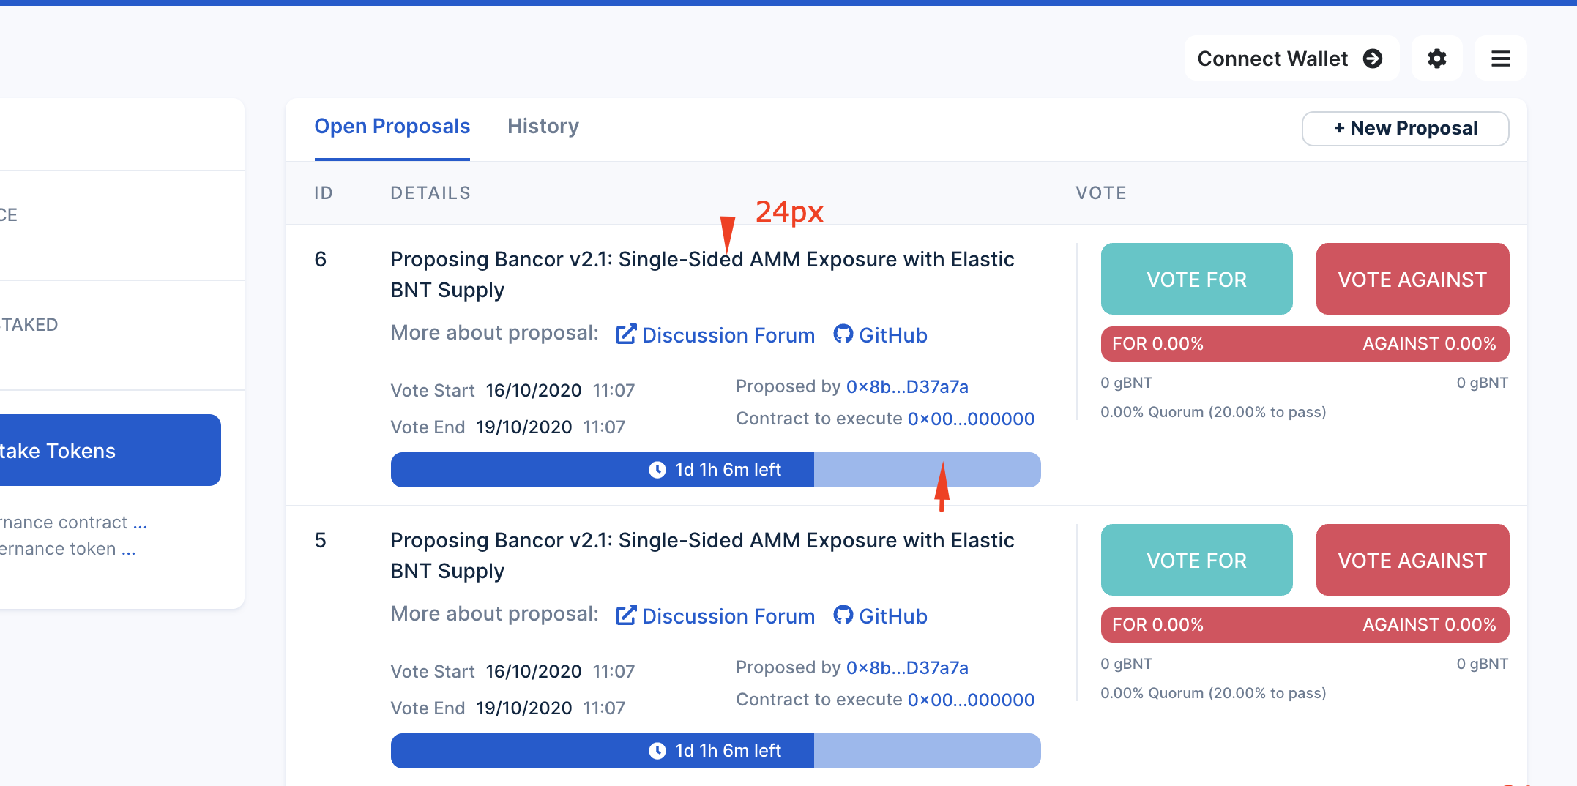The image size is (1577, 786).
Task: Open the hamburger menu
Action: click(x=1500, y=58)
